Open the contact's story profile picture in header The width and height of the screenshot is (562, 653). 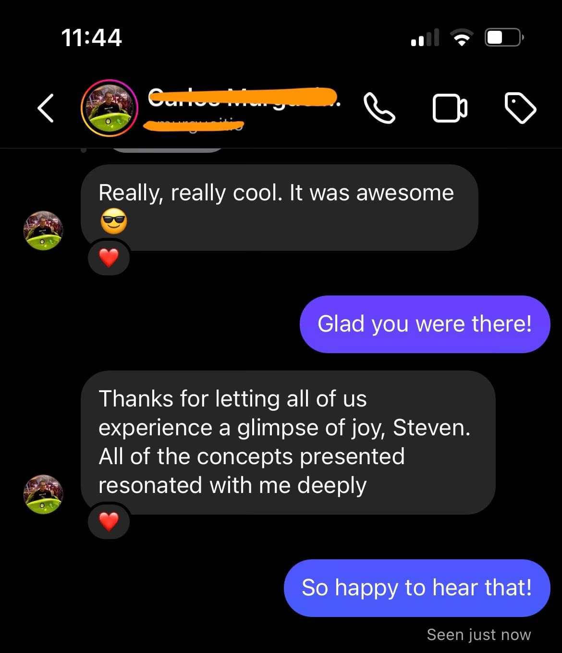tap(110, 108)
